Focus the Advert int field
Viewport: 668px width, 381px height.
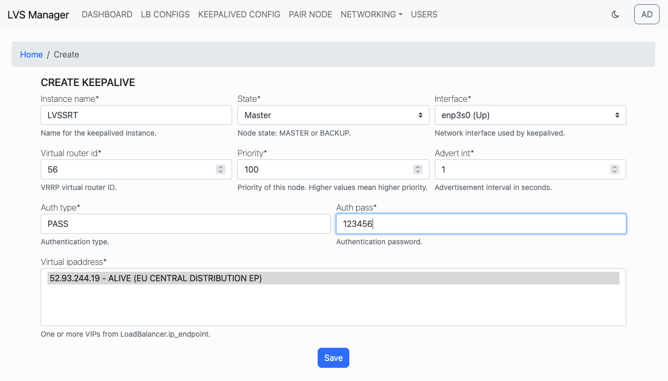pos(530,169)
